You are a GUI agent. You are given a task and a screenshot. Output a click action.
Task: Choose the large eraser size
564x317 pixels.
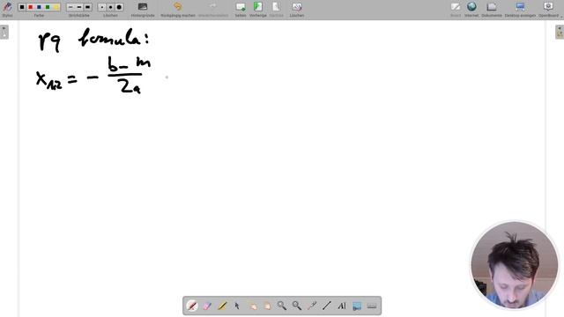119,7
